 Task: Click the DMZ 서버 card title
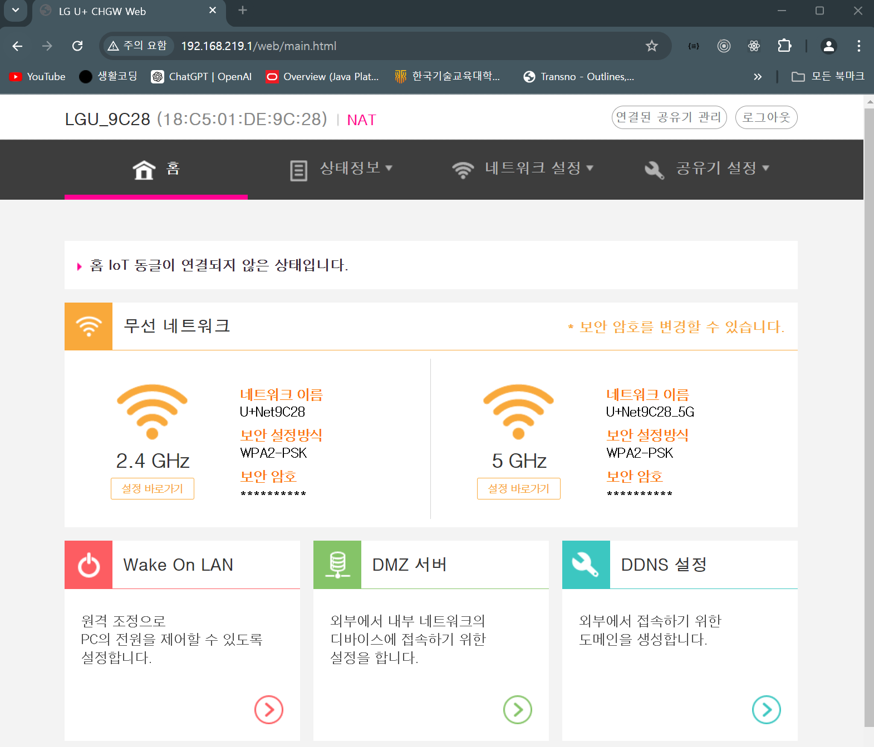(410, 565)
